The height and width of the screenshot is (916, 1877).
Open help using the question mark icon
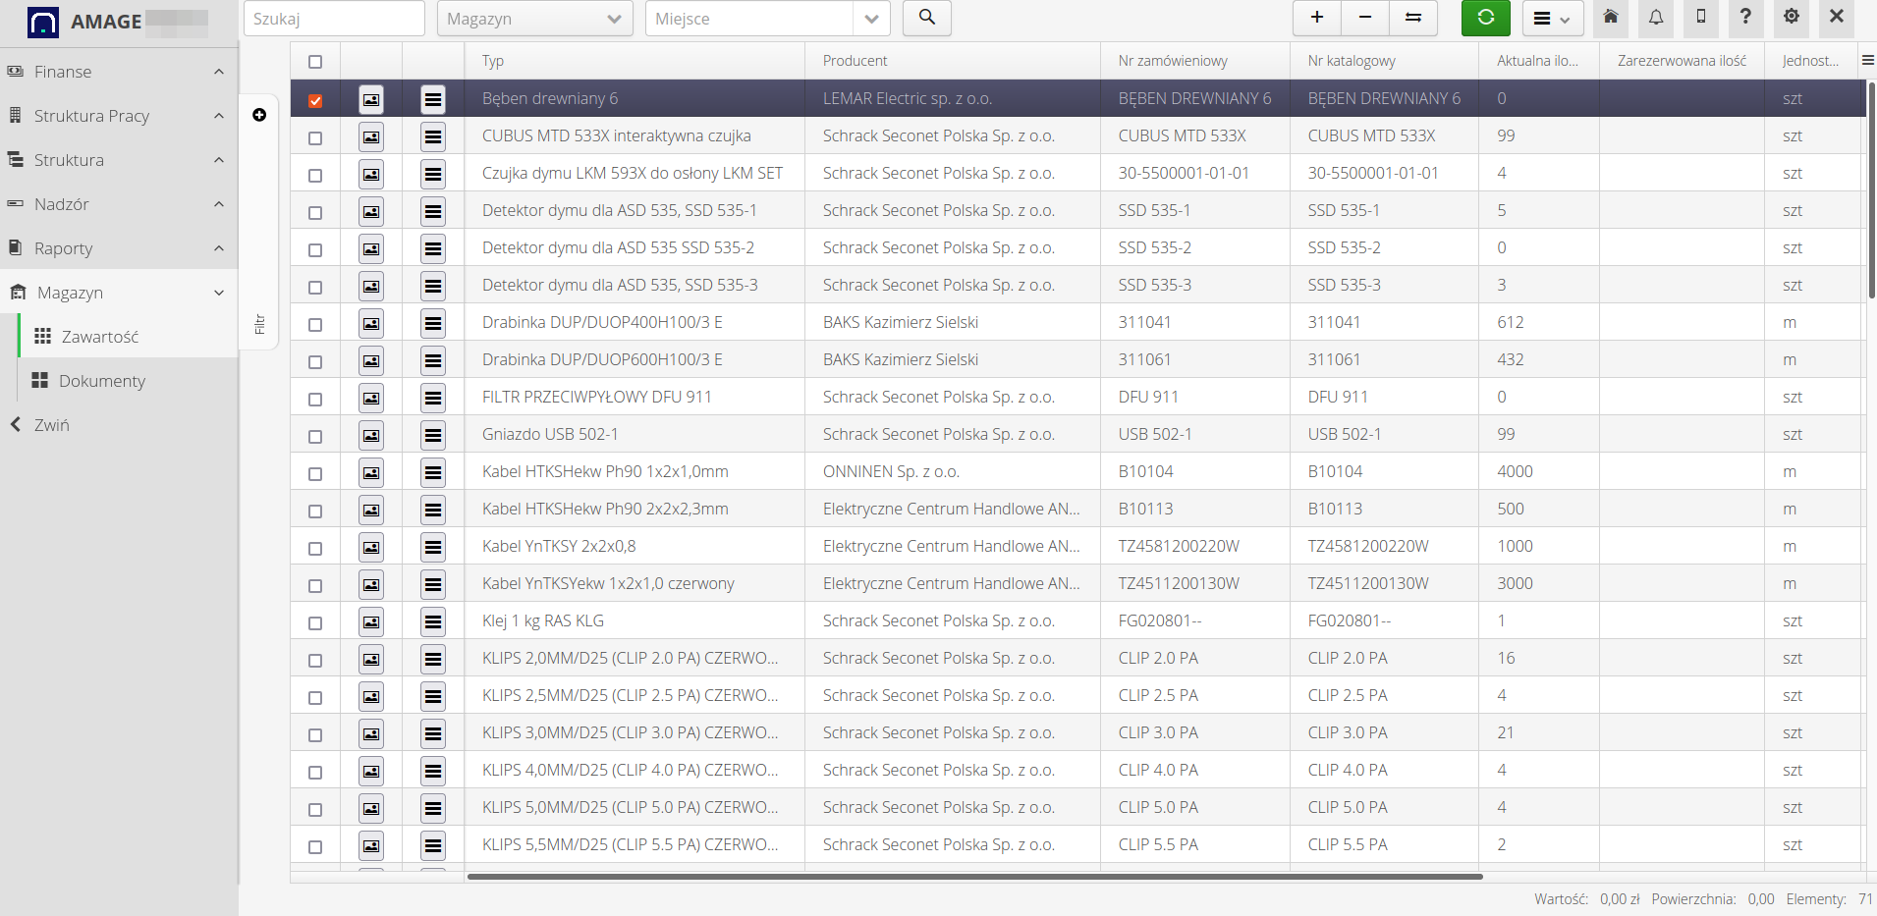(1746, 18)
